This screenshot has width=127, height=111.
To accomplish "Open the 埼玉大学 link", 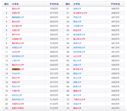I will pyautogui.click(x=16, y=78).
